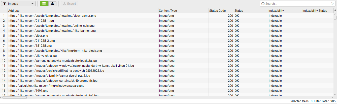Switch to tree structure view
The image size is (337, 104).
point(52,4)
